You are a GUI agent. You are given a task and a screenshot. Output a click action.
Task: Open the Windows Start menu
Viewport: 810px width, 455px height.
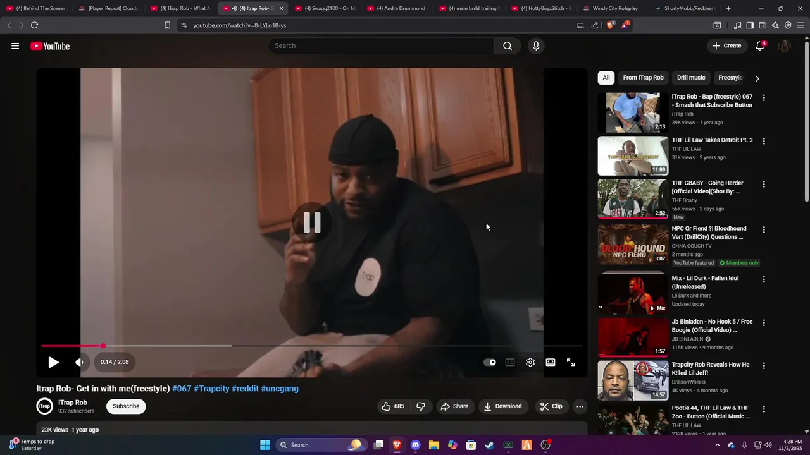(265, 445)
